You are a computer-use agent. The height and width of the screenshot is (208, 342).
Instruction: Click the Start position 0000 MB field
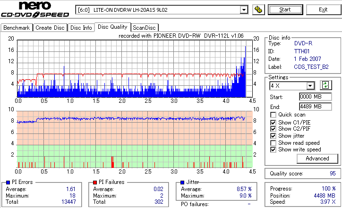click(x=316, y=97)
